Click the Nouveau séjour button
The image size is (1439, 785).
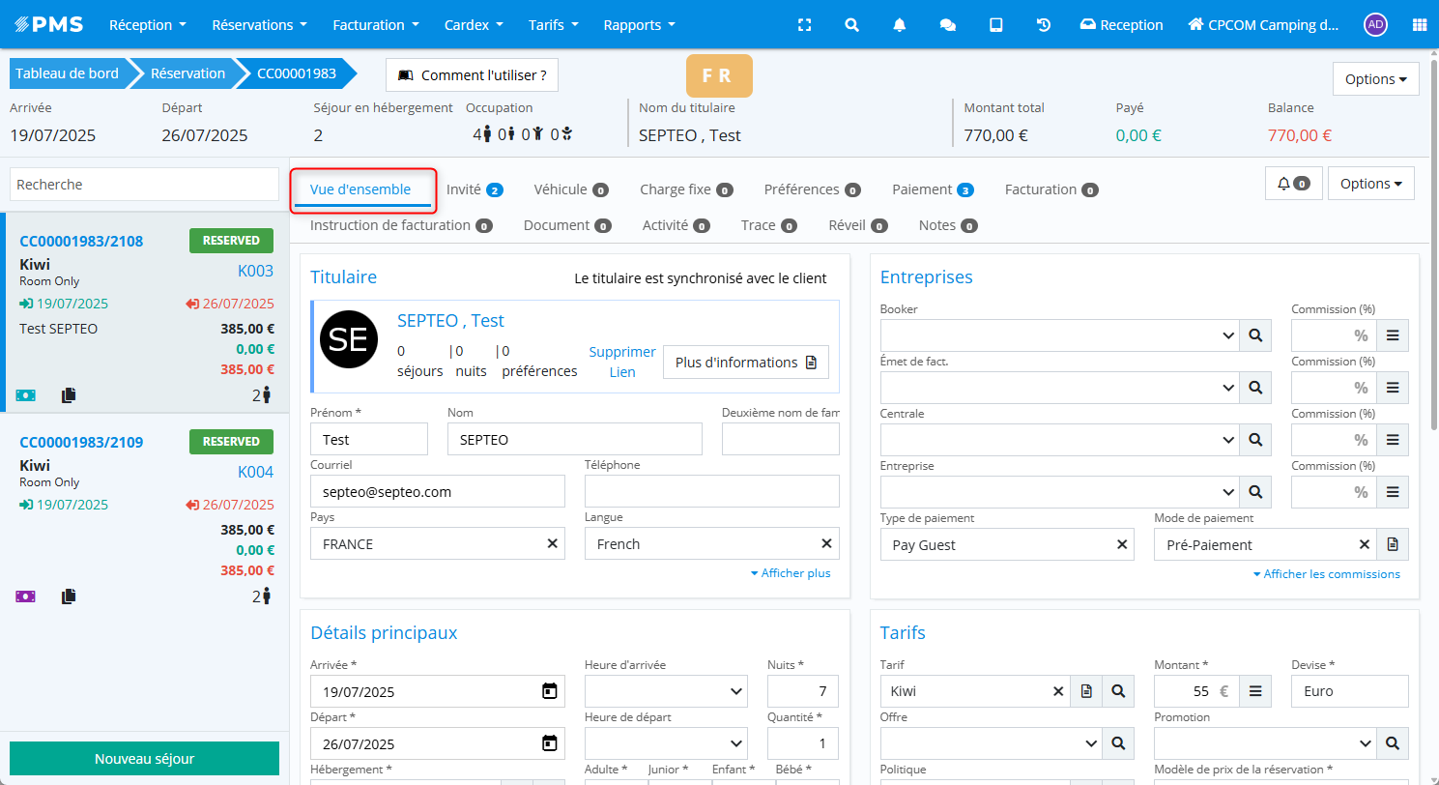click(144, 759)
